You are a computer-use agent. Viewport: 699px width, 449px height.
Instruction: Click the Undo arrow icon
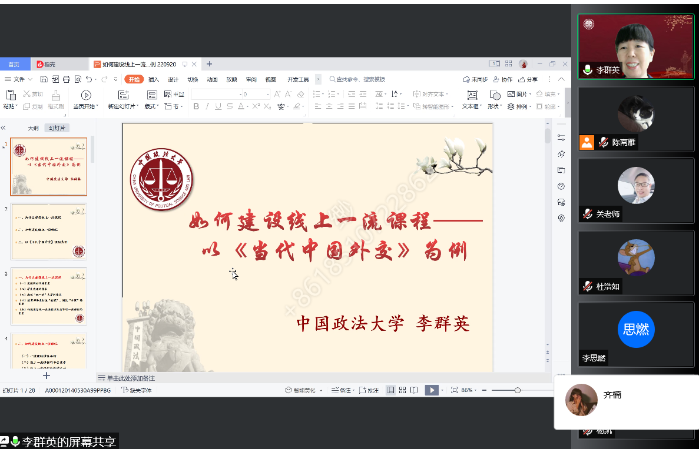point(88,79)
